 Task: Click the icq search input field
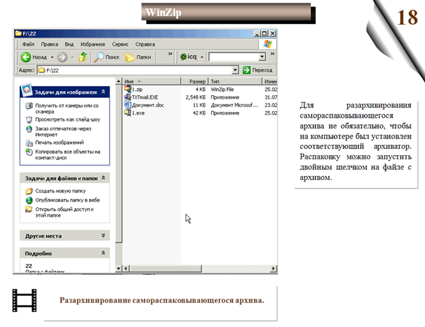[x=234, y=57]
